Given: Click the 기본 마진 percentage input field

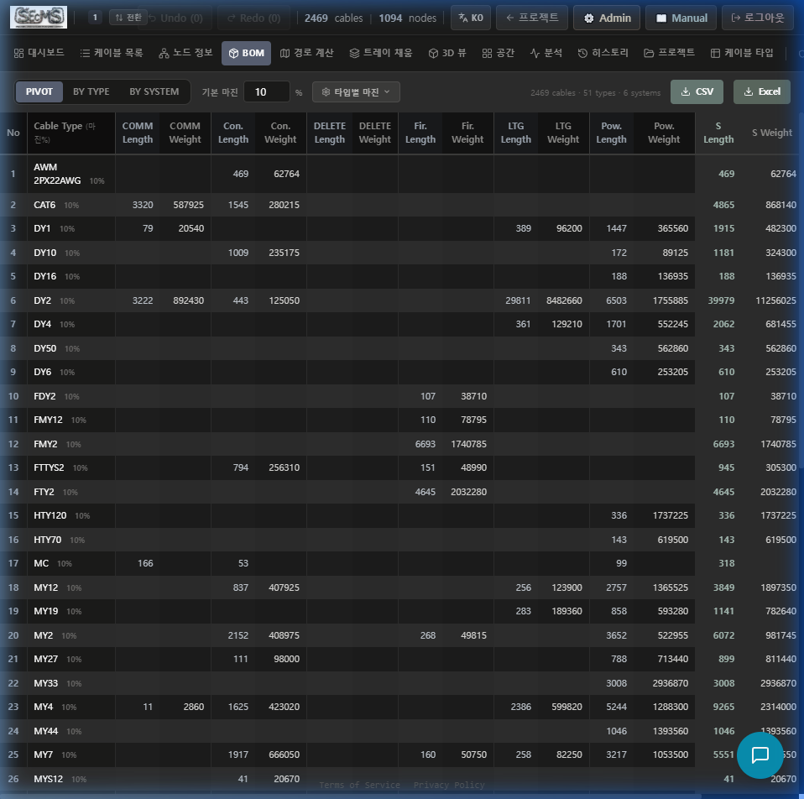Looking at the screenshot, I should pos(266,91).
